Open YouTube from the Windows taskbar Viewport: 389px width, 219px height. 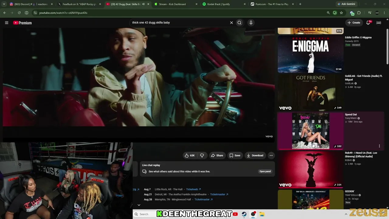coord(235,214)
